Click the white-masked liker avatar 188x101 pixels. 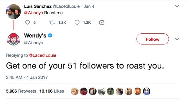point(147,91)
